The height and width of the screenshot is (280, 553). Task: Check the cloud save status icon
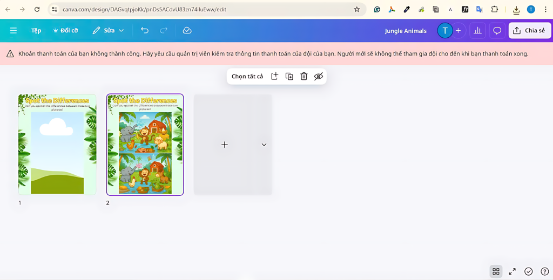click(x=187, y=31)
